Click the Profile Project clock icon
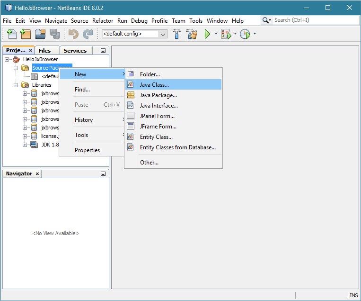The width and height of the screenshot is (361, 301). [245, 34]
